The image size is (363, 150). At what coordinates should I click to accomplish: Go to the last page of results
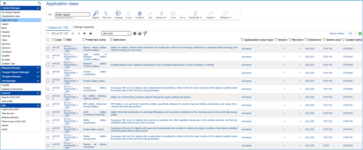tap(90, 33)
